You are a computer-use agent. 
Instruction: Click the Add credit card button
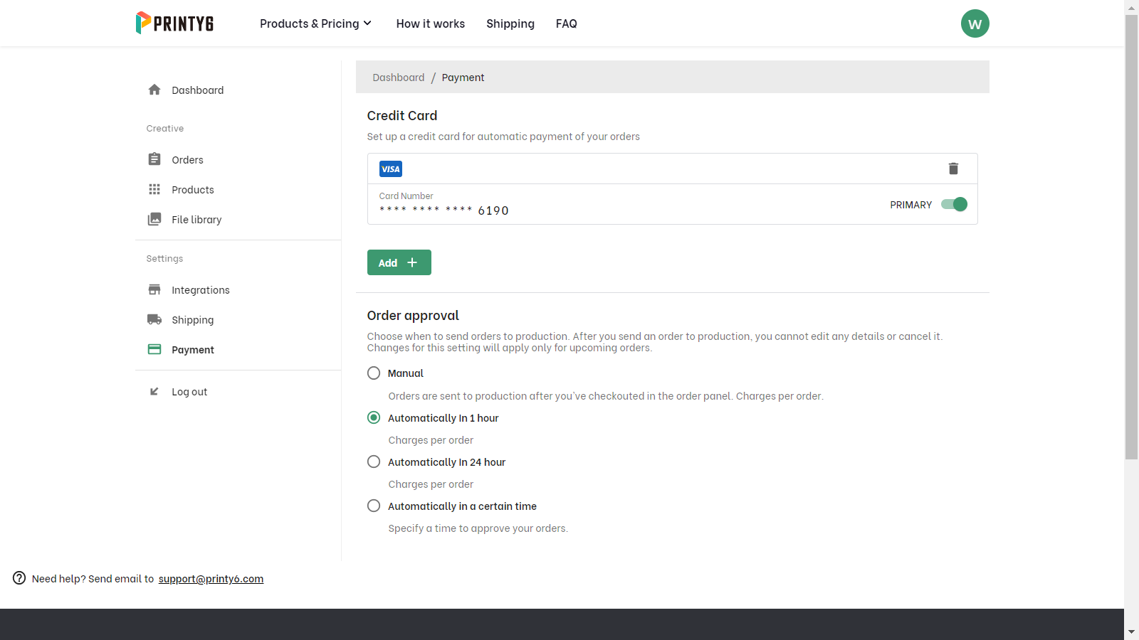pos(399,262)
